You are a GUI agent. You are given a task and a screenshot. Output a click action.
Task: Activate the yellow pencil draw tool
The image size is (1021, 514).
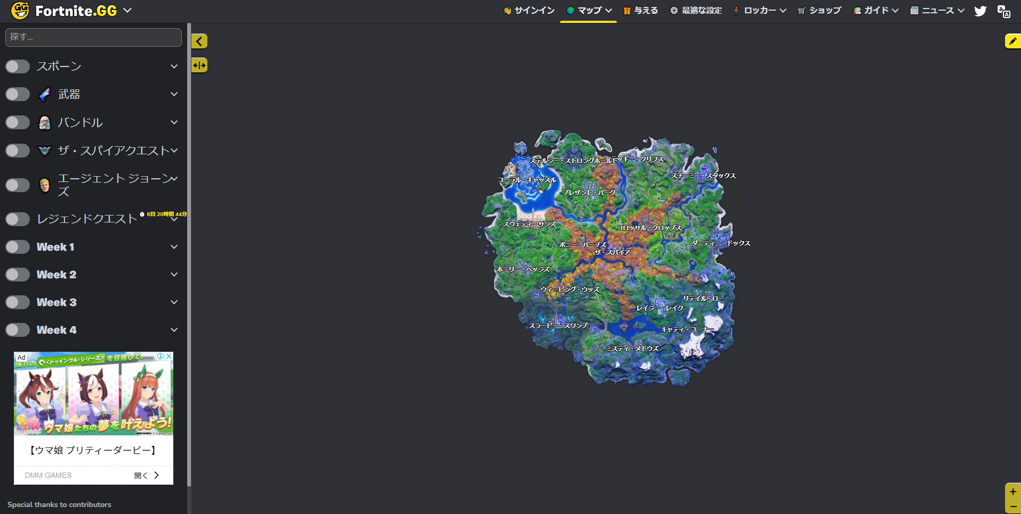click(x=1012, y=41)
